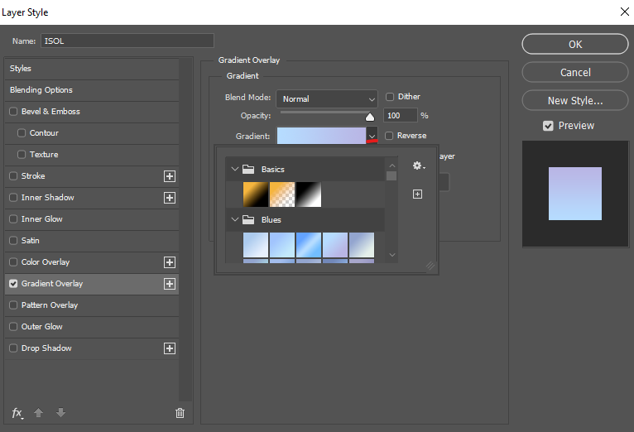
Task: Open the Blend Mode Normal dropdown
Action: click(327, 98)
